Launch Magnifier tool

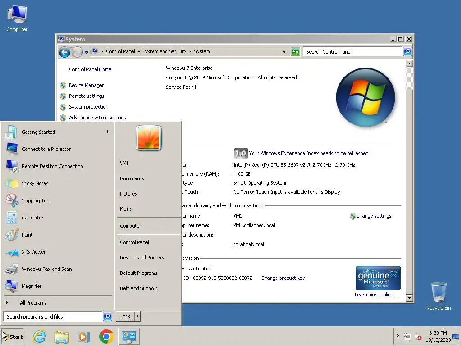pyautogui.click(x=57, y=286)
